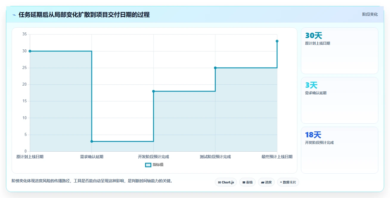Click the Chart.js tag icon
This screenshot has height=198, width=390.
pyautogui.click(x=220, y=182)
